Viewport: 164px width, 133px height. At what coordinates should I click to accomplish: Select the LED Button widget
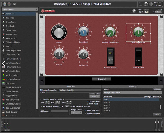(19, 83)
